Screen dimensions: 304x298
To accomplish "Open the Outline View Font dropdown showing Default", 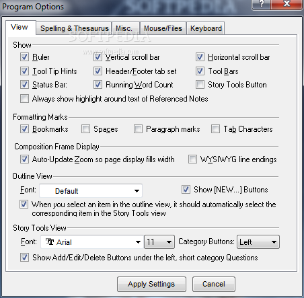I will coord(91,191).
